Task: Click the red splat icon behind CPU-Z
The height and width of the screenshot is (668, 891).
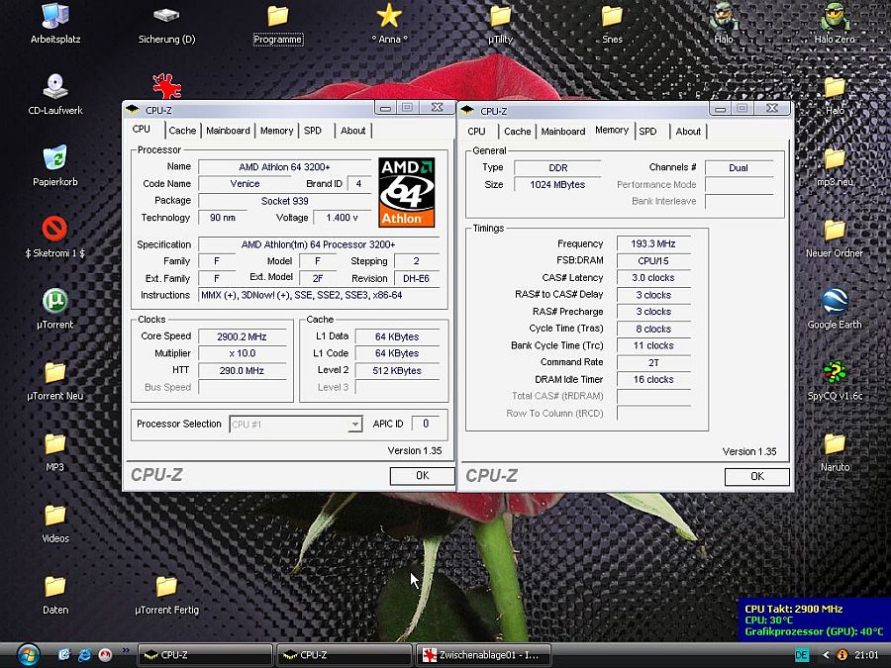Action: click(166, 86)
